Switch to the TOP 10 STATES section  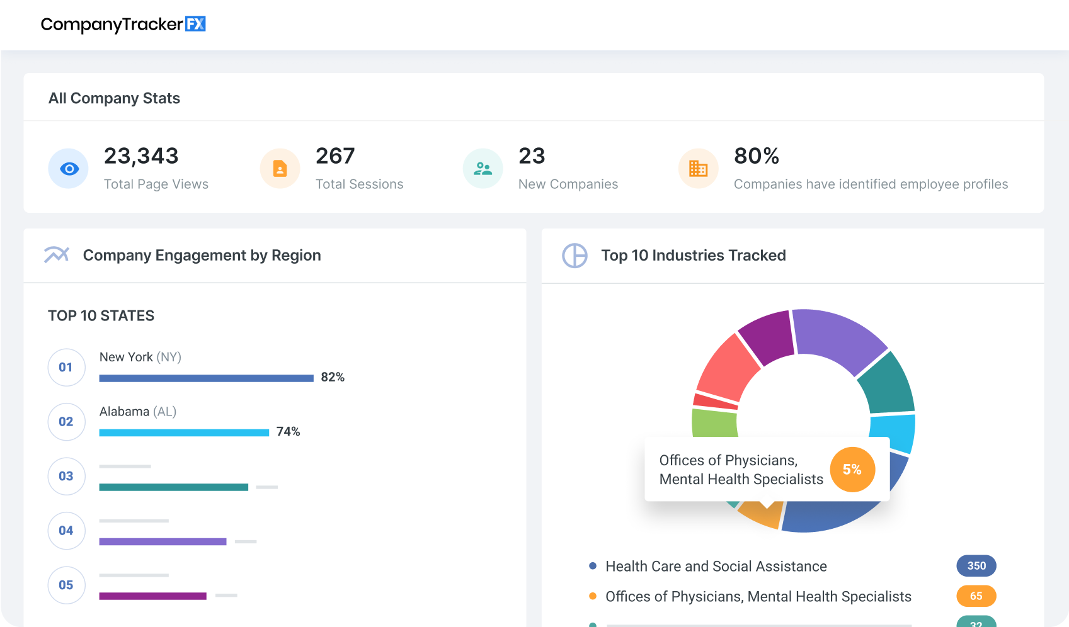point(101,315)
